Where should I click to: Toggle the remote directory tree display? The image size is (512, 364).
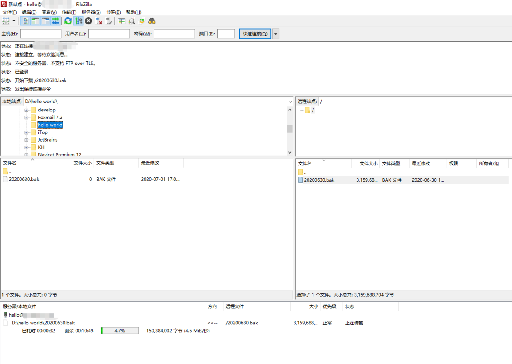coord(45,21)
